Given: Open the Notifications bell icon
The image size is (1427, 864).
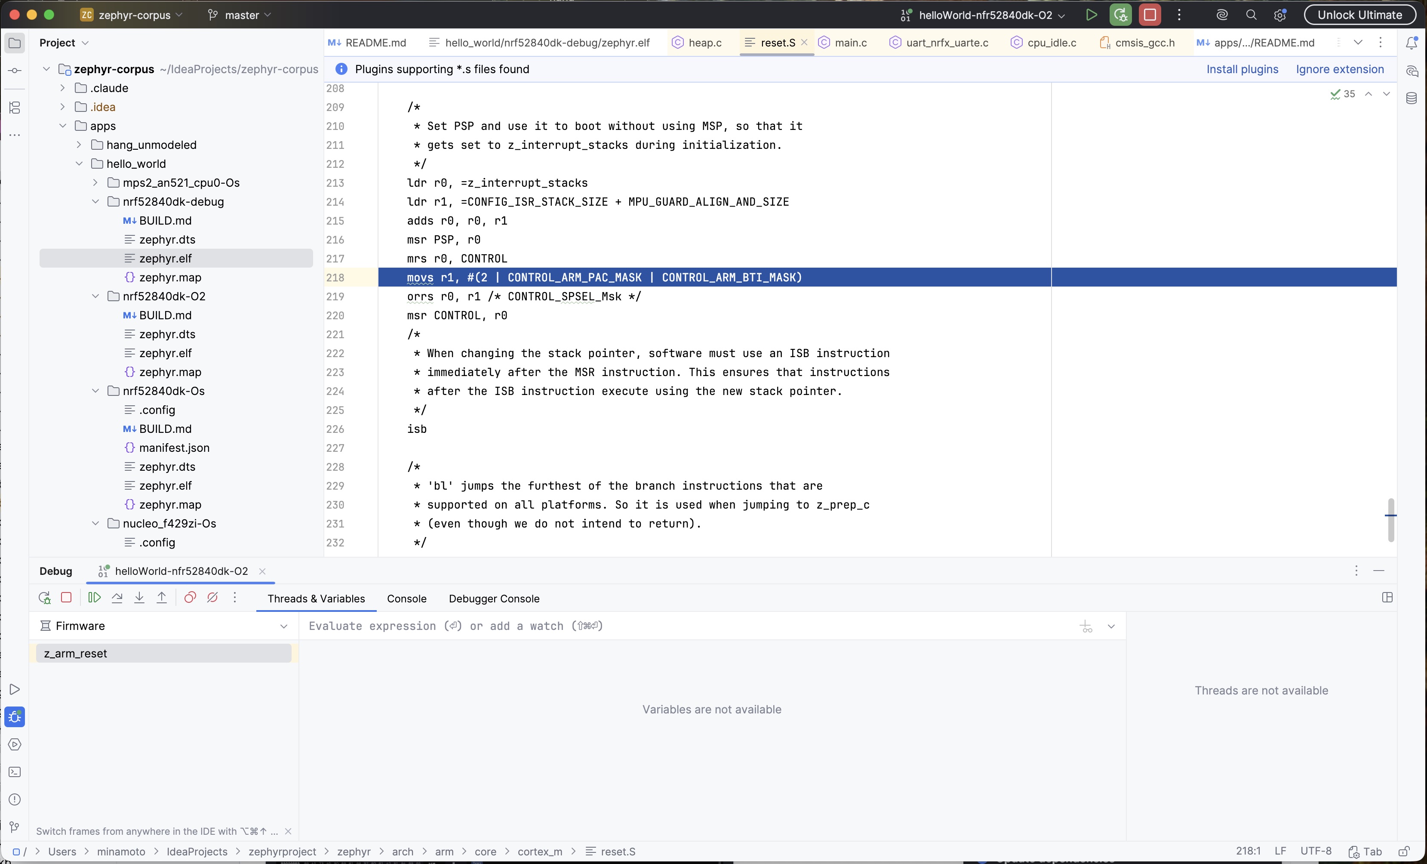Looking at the screenshot, I should [1412, 43].
